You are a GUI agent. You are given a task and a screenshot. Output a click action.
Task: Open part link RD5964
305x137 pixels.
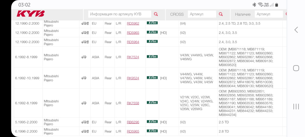click(133, 42)
